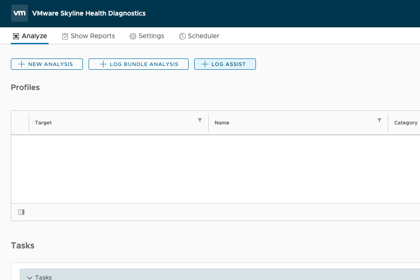420x280 pixels.
Task: Filter the Target column
Action: pos(200,120)
